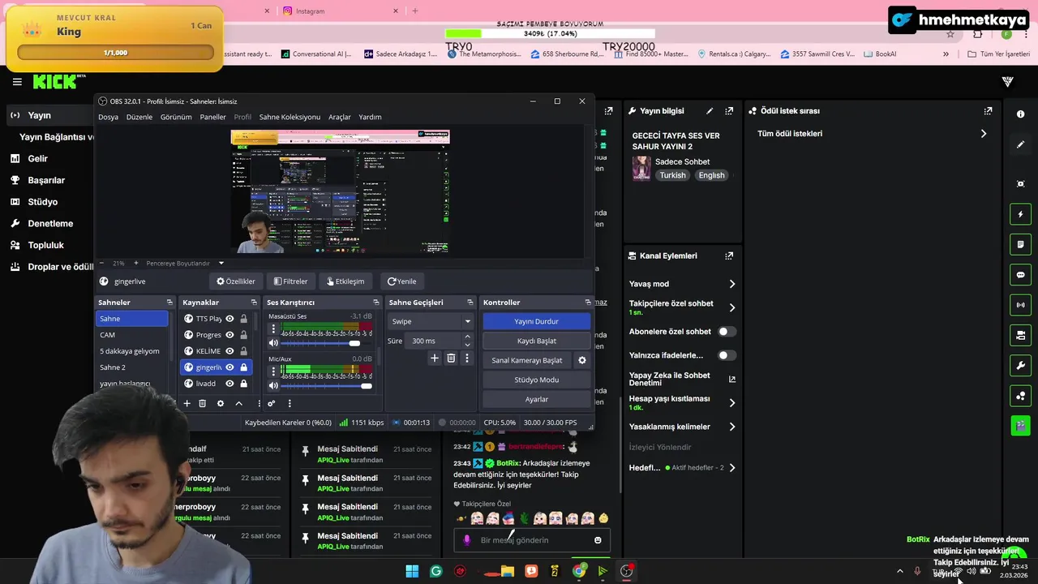
Task: Expand Tüm ödül istekleri row
Action: [x=984, y=134]
